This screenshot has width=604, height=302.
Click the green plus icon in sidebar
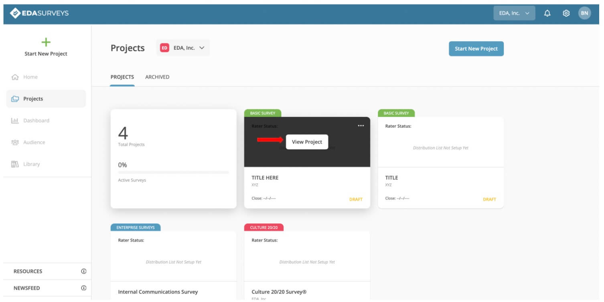[x=46, y=42]
